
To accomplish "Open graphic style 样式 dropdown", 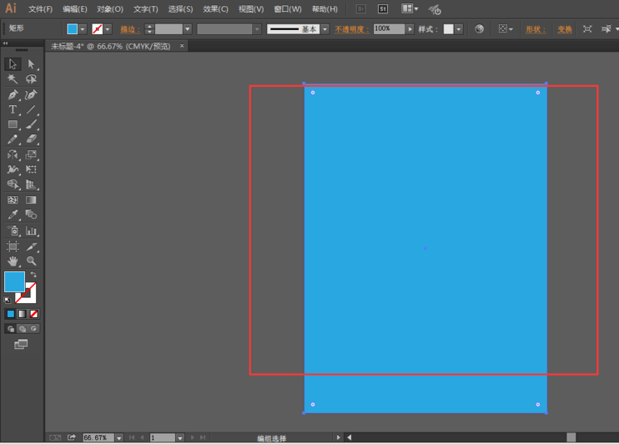I will [x=458, y=29].
